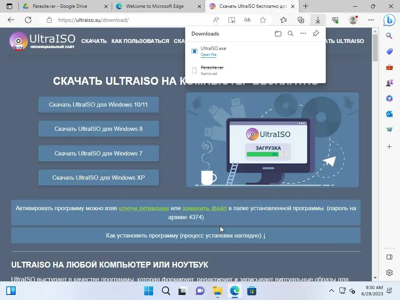Click the UltraISO loading illustration
The image size is (400, 300).
click(272, 140)
